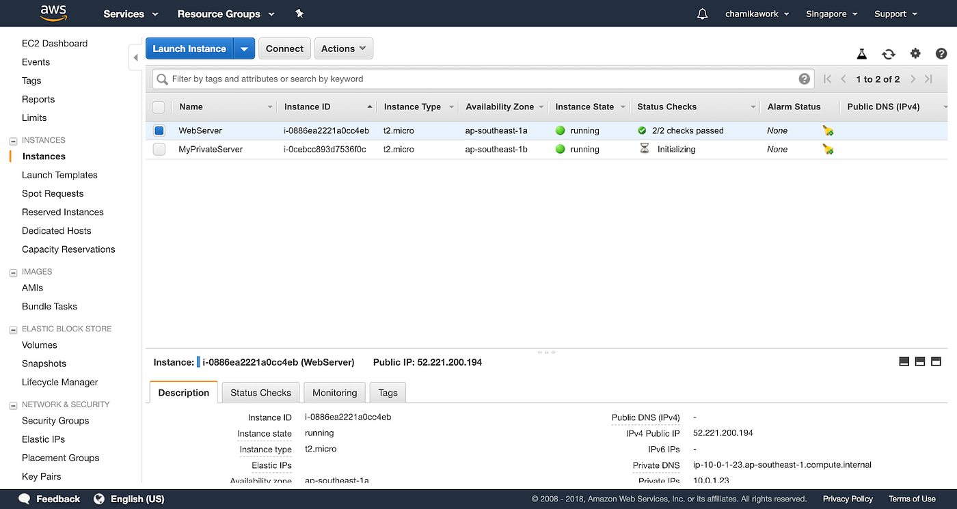Go to last page of results
Viewport: 957px width, 509px height.
(928, 79)
